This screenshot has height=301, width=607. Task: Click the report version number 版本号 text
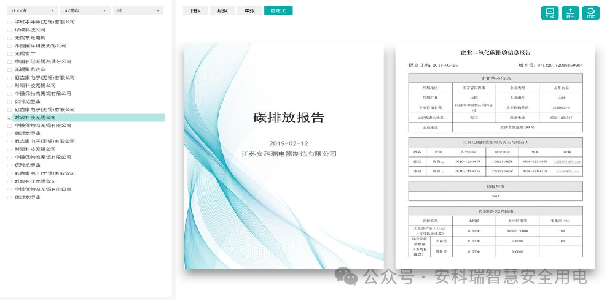coord(550,66)
